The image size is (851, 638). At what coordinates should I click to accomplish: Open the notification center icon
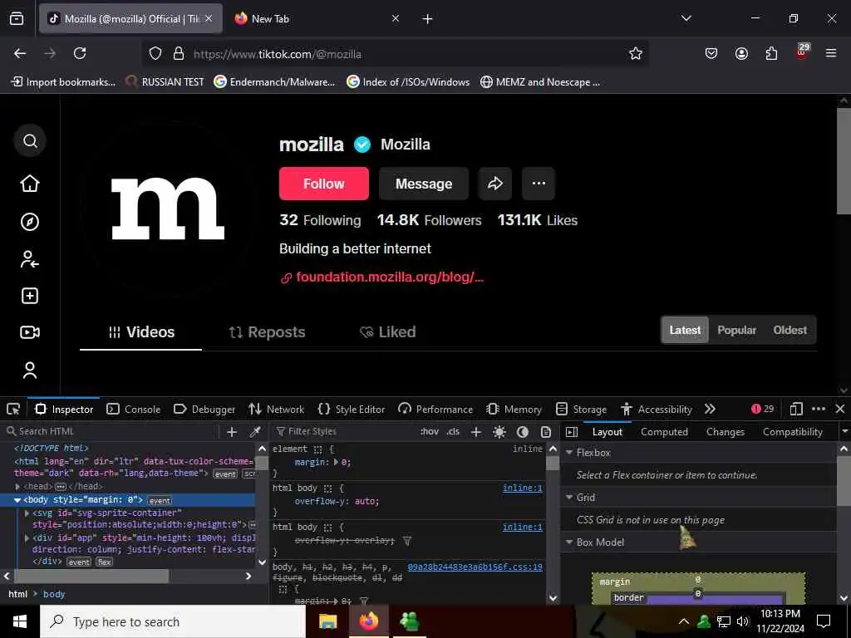[824, 621]
